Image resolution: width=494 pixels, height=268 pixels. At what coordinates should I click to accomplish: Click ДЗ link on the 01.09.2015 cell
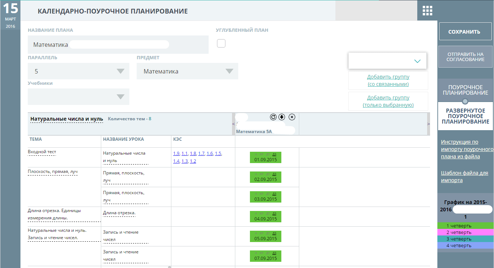(x=274, y=154)
